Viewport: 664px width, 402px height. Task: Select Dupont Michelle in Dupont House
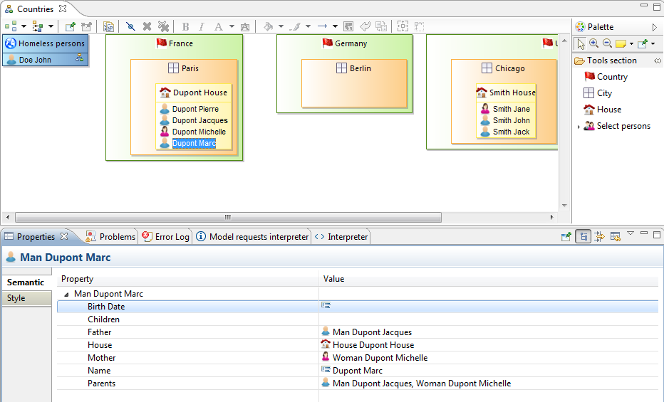pos(199,132)
